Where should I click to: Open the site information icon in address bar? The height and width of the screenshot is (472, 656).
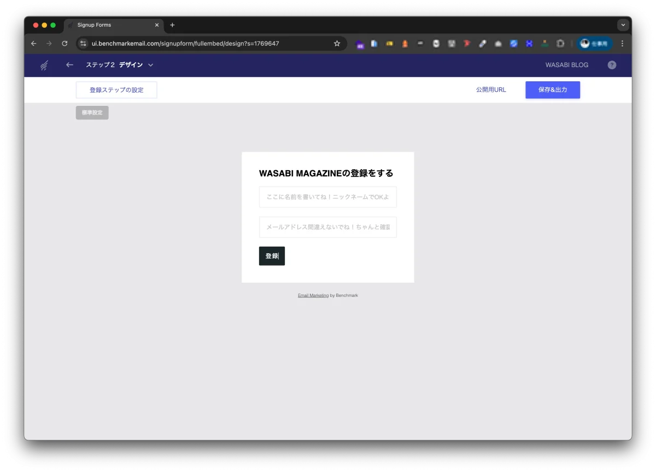[83, 44]
